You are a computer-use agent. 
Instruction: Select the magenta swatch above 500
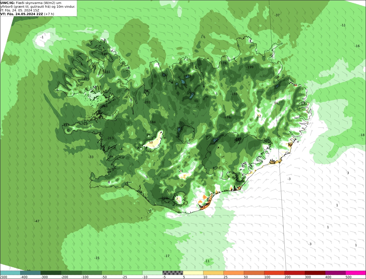pyautogui.click(x=356, y=273)
